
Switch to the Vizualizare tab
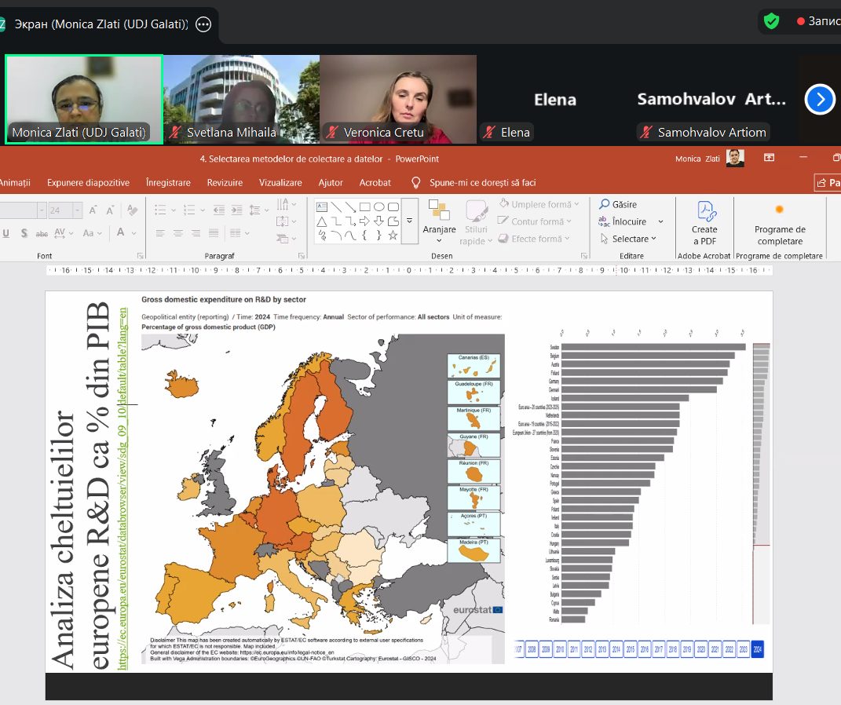280,182
